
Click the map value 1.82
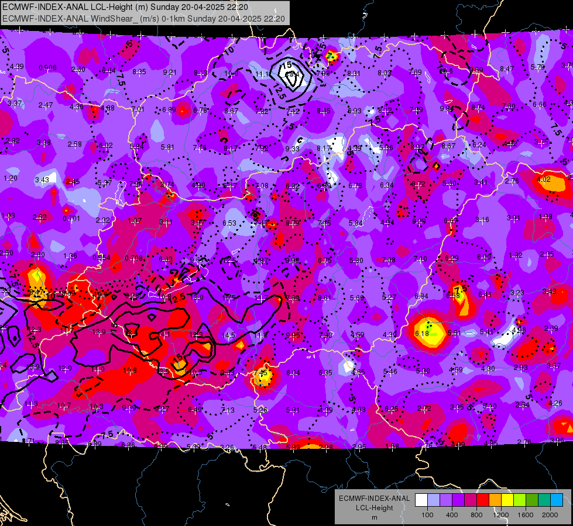[x=516, y=255]
